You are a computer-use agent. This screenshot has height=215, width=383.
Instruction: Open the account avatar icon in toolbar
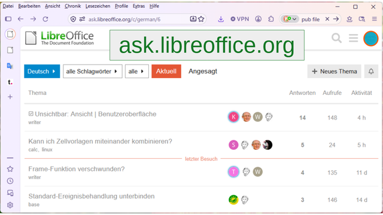258,19
